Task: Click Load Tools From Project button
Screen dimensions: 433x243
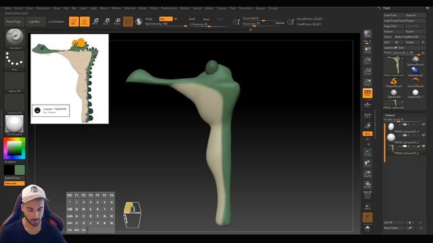Action: pos(405,21)
